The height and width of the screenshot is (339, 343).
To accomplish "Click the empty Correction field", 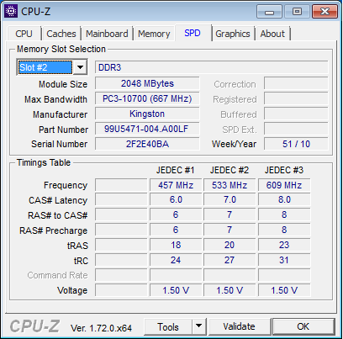I will pyautogui.click(x=296, y=83).
